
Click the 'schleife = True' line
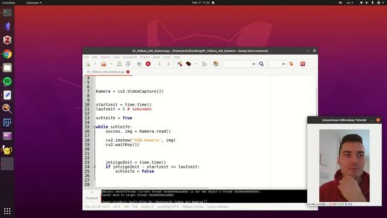click(x=114, y=118)
